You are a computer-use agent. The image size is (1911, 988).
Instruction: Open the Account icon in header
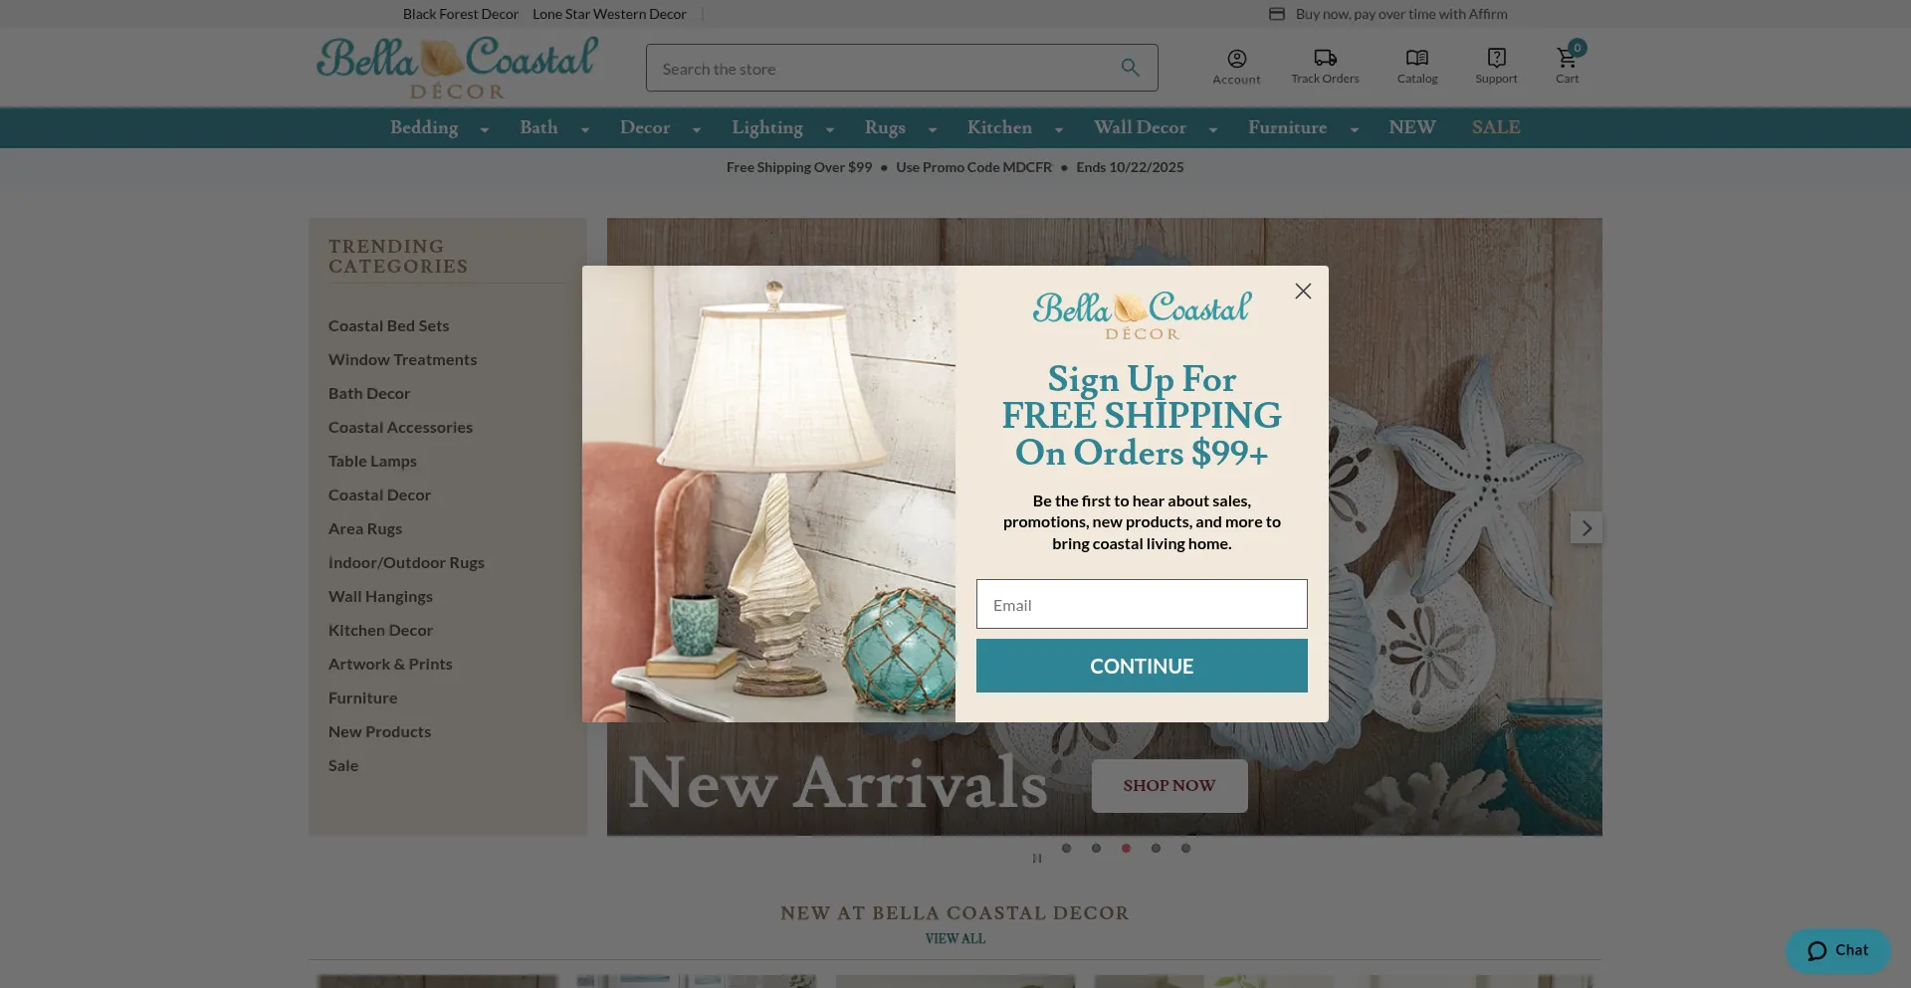tap(1236, 59)
